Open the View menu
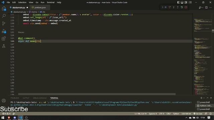 tap(31, 2)
